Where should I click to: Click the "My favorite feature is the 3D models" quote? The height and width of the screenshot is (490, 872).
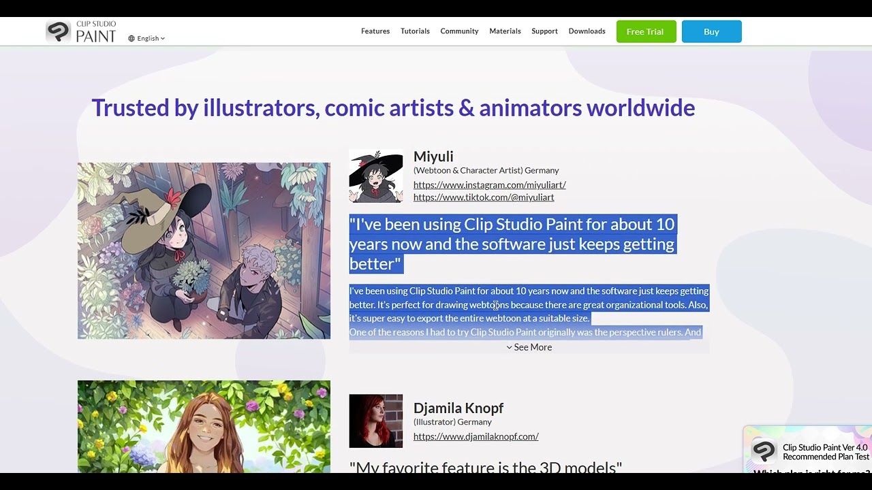pyautogui.click(x=486, y=467)
